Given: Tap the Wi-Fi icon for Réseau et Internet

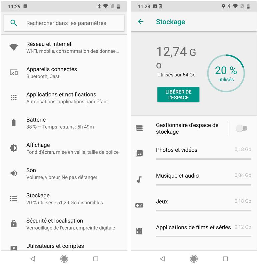Looking at the screenshot, I should click(x=14, y=47).
